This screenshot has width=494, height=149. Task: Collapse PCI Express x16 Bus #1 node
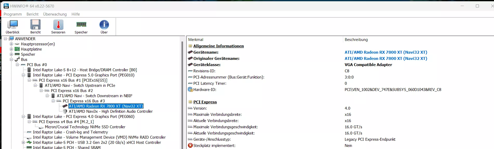pos(29,80)
